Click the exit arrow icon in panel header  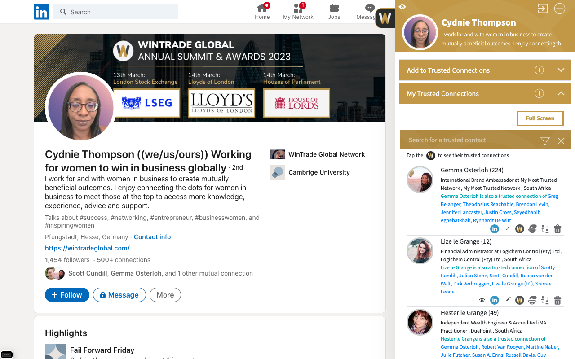point(543,9)
